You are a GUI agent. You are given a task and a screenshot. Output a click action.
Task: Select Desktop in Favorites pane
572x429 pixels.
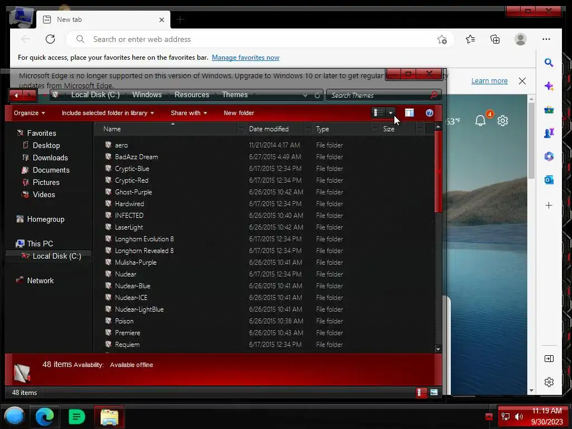coord(46,145)
